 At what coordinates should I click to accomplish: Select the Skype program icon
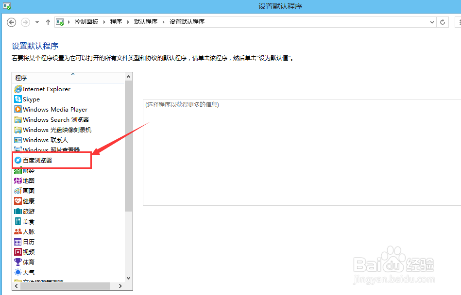pos(17,99)
